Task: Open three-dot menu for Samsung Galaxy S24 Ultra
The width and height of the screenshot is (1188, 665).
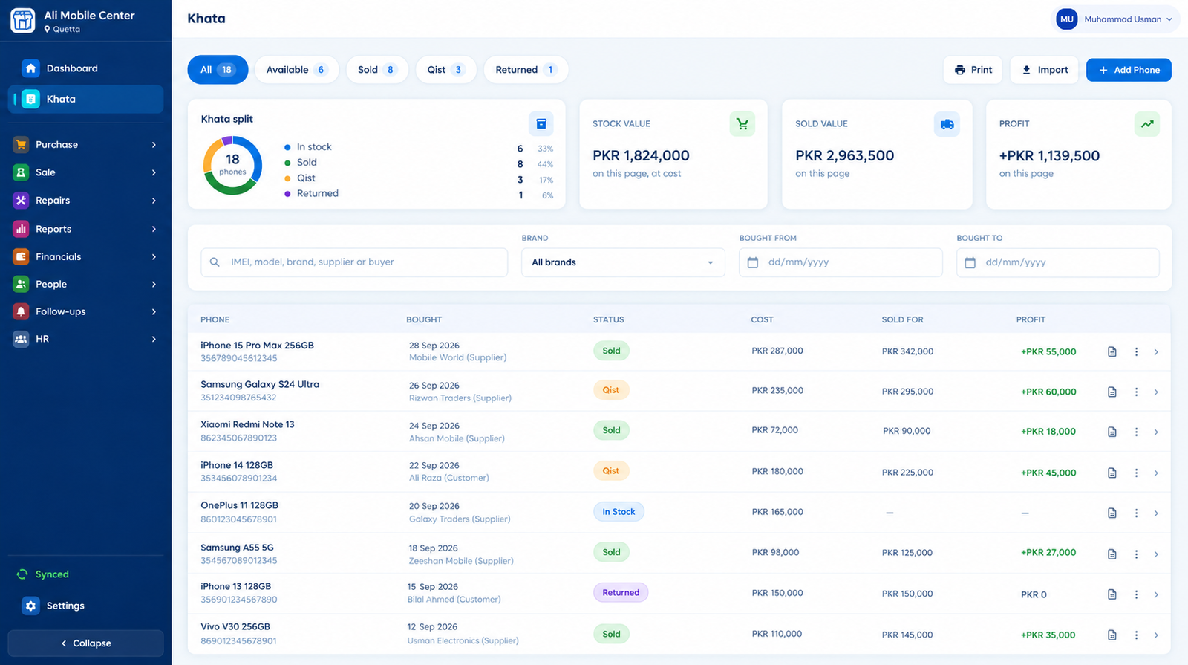Action: 1136,392
